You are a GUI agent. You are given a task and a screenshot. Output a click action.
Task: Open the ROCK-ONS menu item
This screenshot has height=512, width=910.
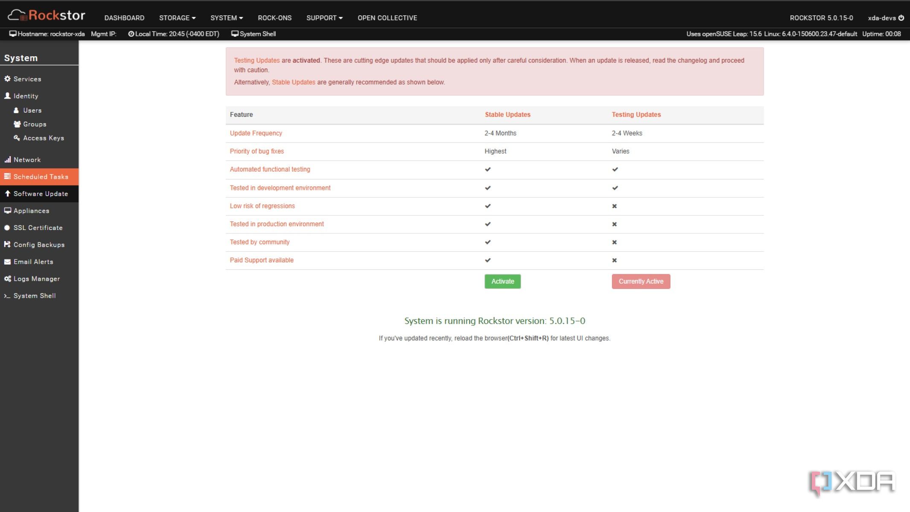pyautogui.click(x=274, y=18)
